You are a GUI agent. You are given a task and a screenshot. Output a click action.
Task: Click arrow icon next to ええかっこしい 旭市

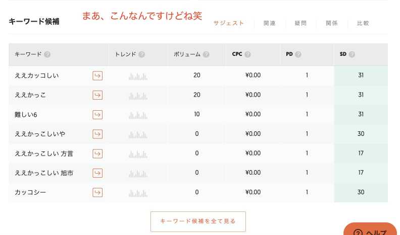click(x=97, y=173)
